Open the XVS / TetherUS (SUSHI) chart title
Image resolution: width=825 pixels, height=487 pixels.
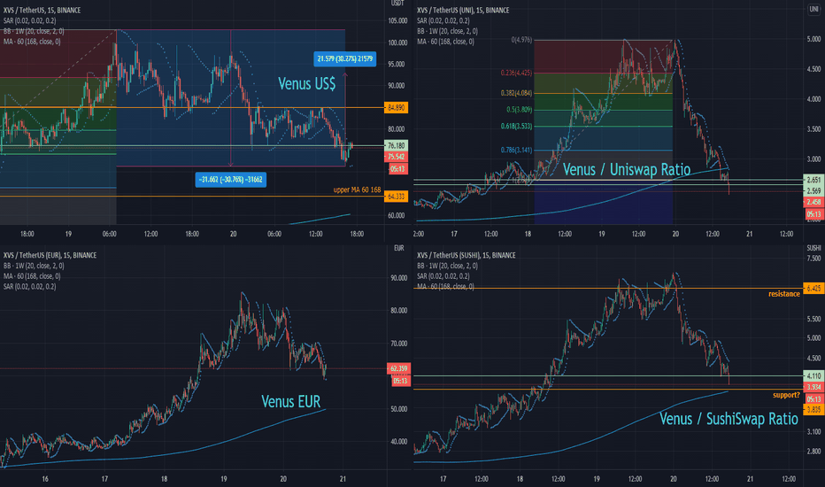click(x=466, y=255)
